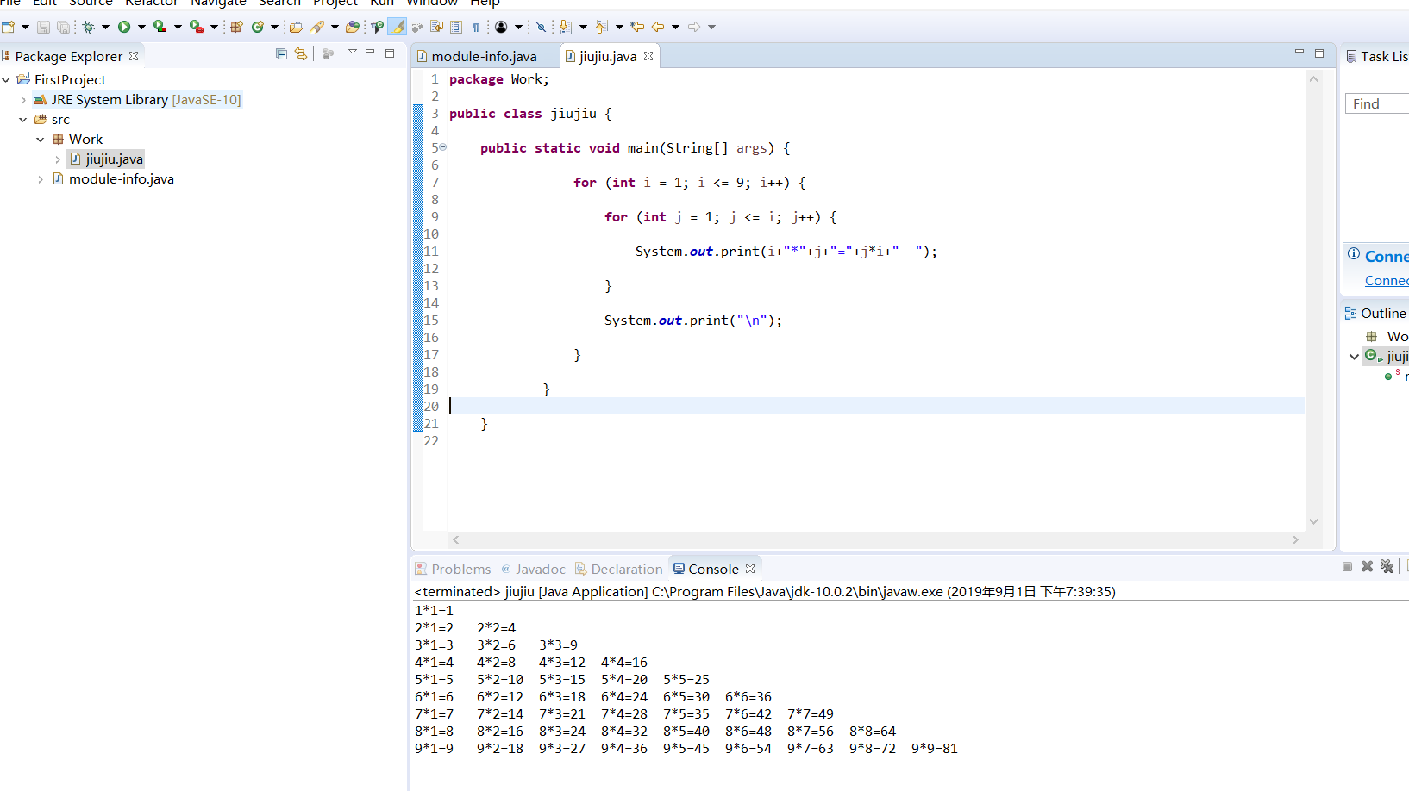
Task: Toggle block selection mode icon
Action: click(x=456, y=27)
